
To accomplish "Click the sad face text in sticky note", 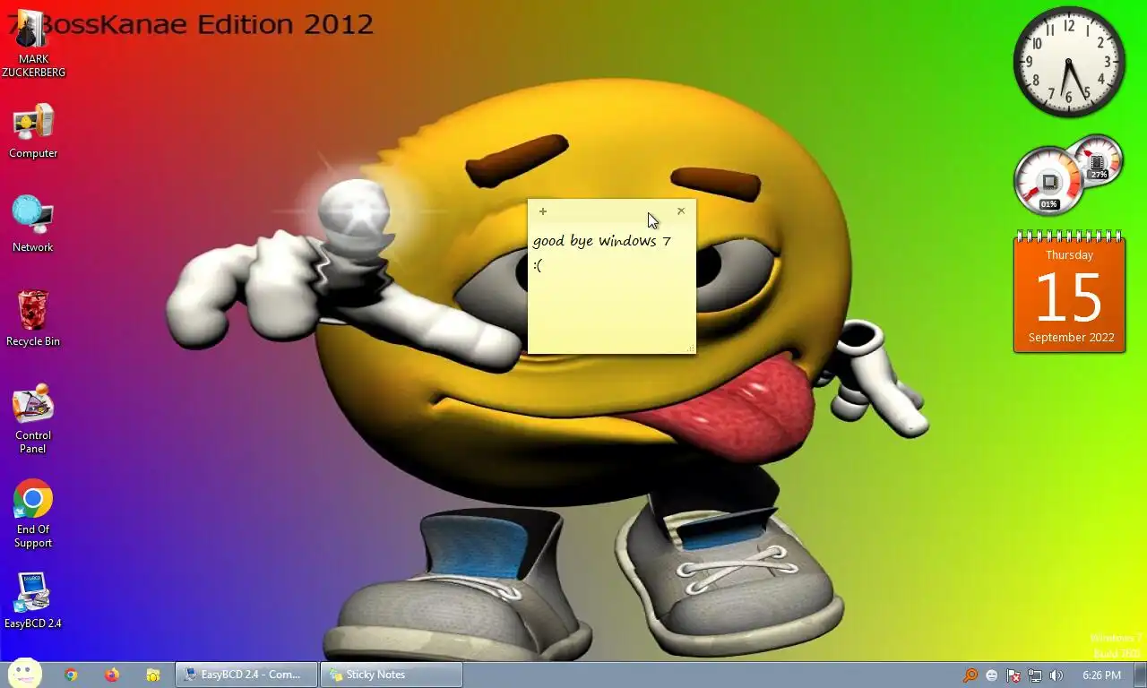I will pos(538,265).
